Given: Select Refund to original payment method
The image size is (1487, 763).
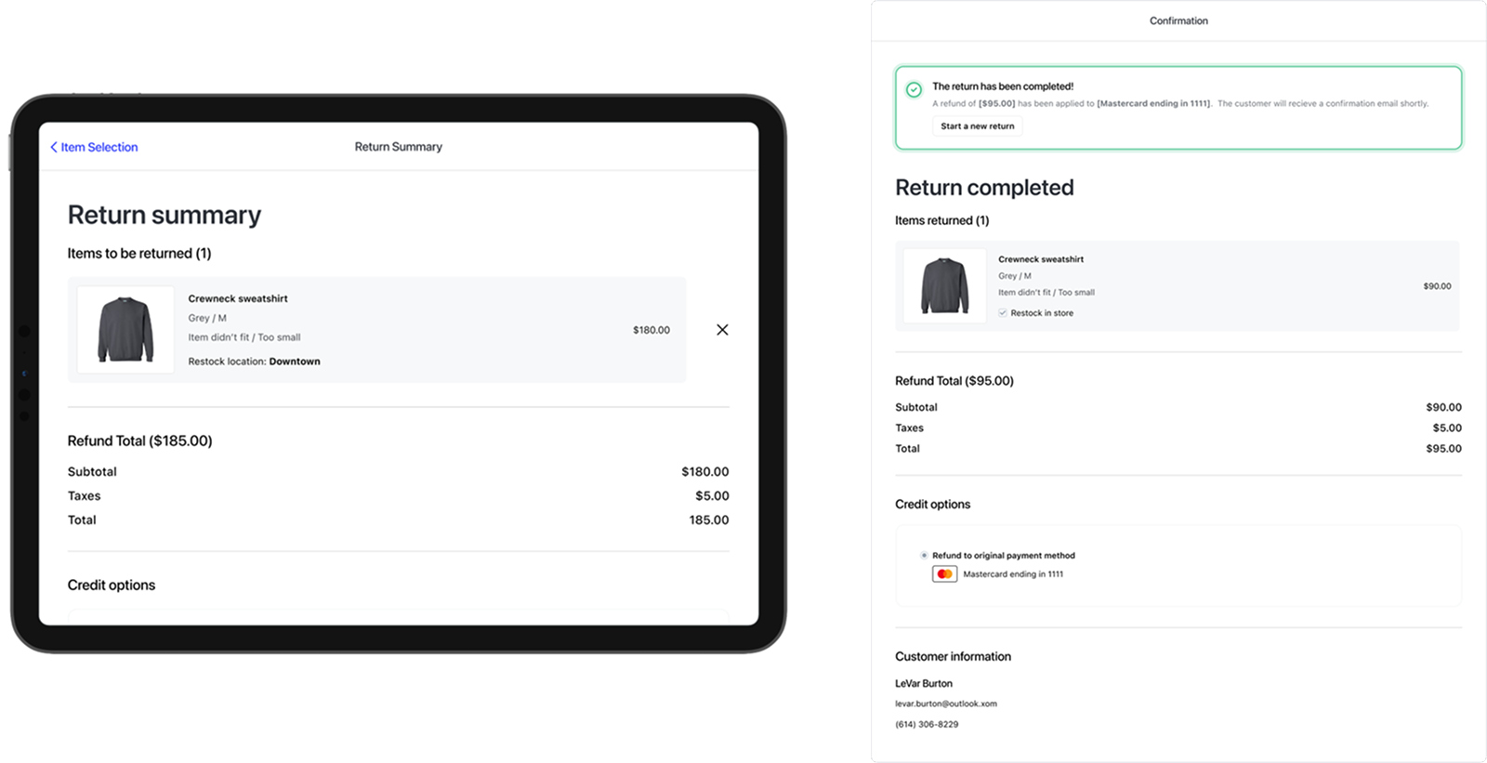Looking at the screenshot, I should point(924,556).
